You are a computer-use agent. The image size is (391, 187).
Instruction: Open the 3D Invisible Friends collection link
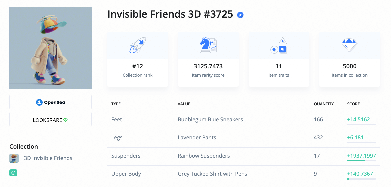pos(48,158)
